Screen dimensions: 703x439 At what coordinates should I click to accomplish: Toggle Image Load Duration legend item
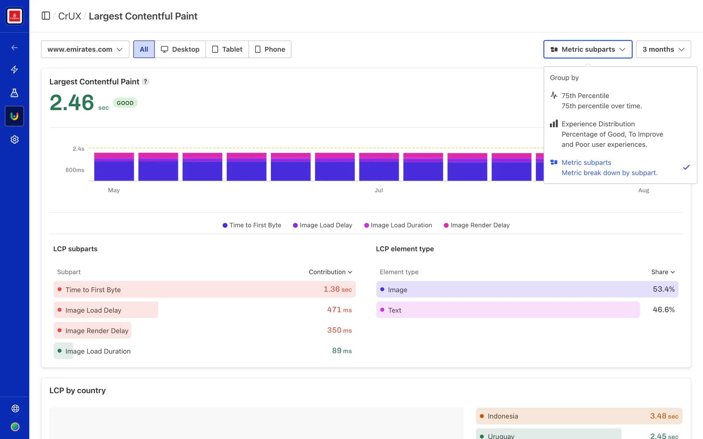[x=398, y=225]
